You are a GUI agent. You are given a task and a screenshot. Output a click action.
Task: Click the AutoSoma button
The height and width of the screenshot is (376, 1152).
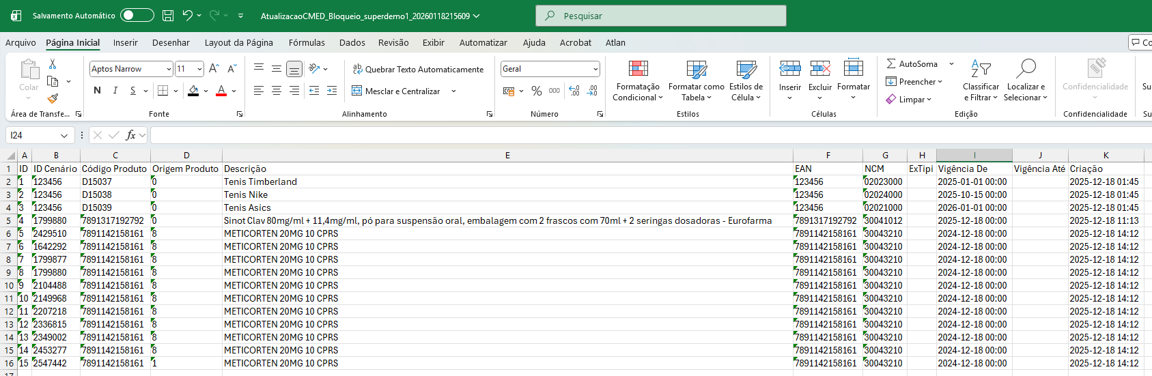point(912,63)
